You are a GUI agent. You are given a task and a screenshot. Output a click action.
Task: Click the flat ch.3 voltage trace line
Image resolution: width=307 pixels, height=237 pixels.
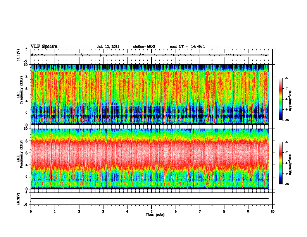[150, 199]
